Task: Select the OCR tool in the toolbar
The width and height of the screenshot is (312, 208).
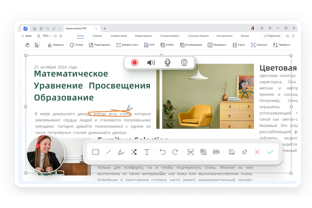Action: point(149,45)
